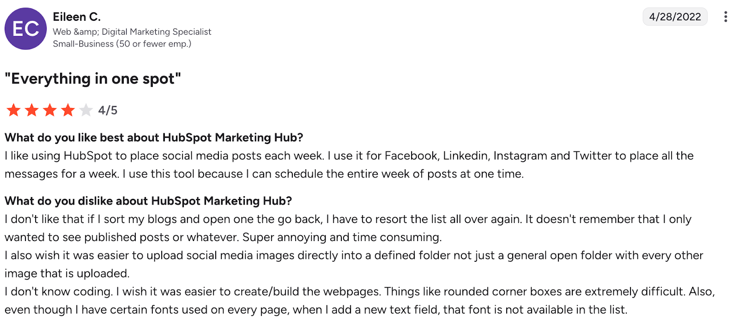Click the reviewer name Eileen C.

pyautogui.click(x=76, y=16)
